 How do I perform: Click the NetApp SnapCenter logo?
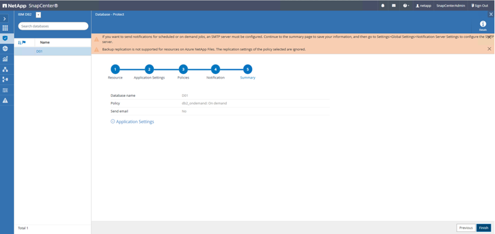pos(30,5)
